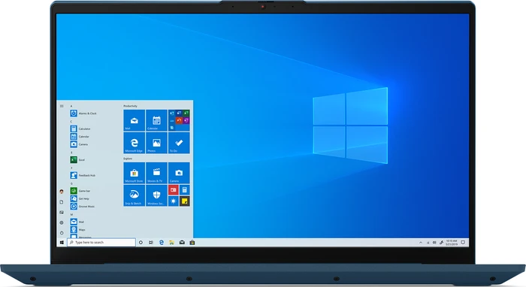Show hidden tray icons chevron
This screenshot has width=526, height=287.
(421, 243)
